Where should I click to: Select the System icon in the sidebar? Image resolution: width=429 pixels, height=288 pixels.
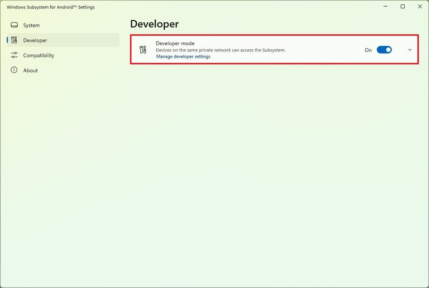(x=14, y=25)
